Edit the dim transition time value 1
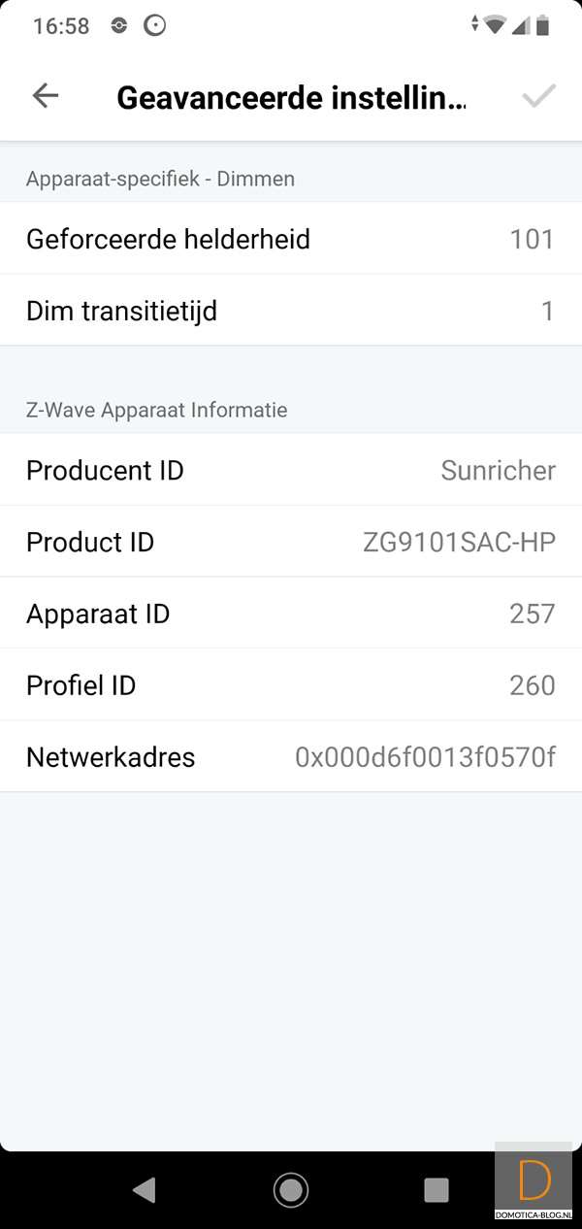The width and height of the screenshot is (582, 1229). pyautogui.click(x=547, y=311)
